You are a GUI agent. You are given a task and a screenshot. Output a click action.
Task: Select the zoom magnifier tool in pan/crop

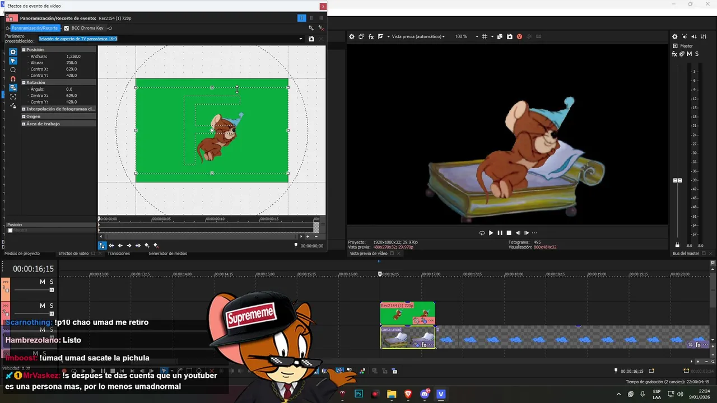pos(13,70)
